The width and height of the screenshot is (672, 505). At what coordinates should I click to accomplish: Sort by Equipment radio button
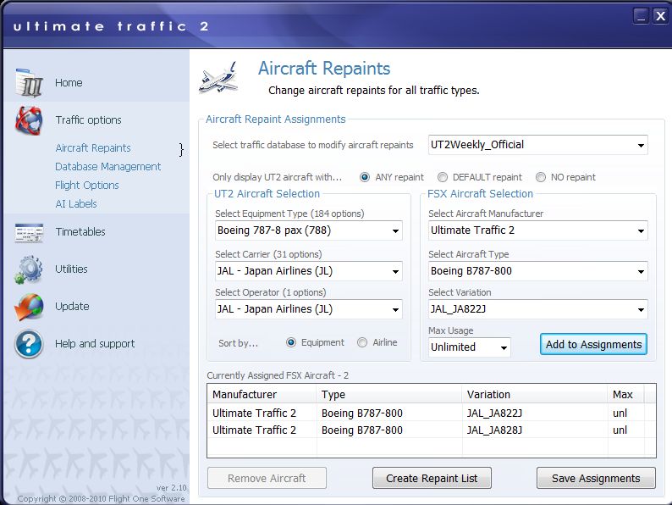point(291,342)
